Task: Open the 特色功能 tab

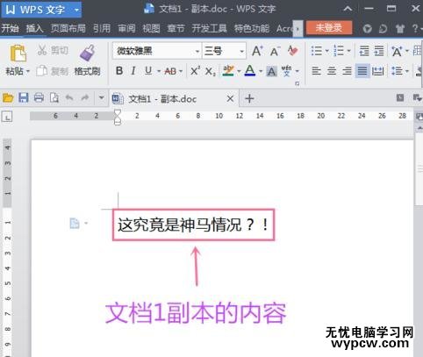Action: 252,28
